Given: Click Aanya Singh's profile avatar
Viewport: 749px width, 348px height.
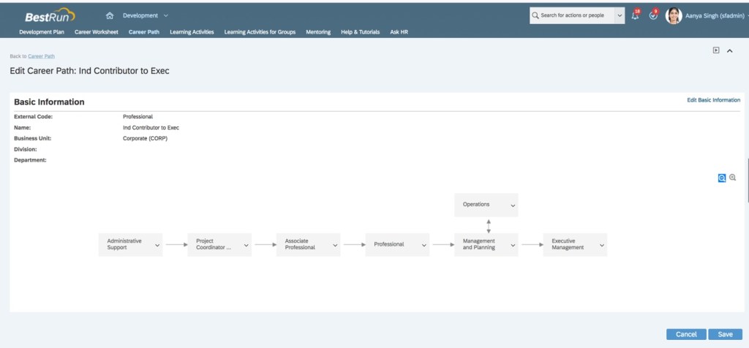Looking at the screenshot, I should tap(674, 15).
